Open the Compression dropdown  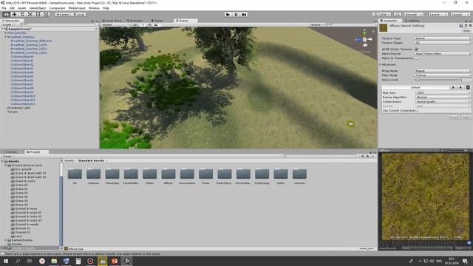click(x=443, y=102)
